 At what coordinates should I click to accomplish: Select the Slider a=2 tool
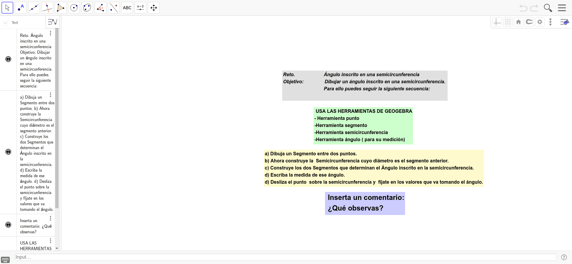click(x=140, y=8)
